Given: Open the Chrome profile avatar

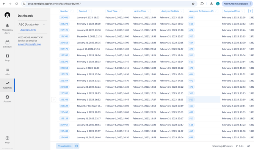Looking at the screenshot, I should pos(218,4).
